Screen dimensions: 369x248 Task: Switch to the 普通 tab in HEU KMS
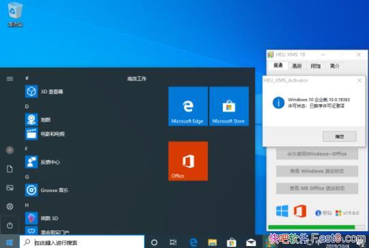(x=278, y=65)
